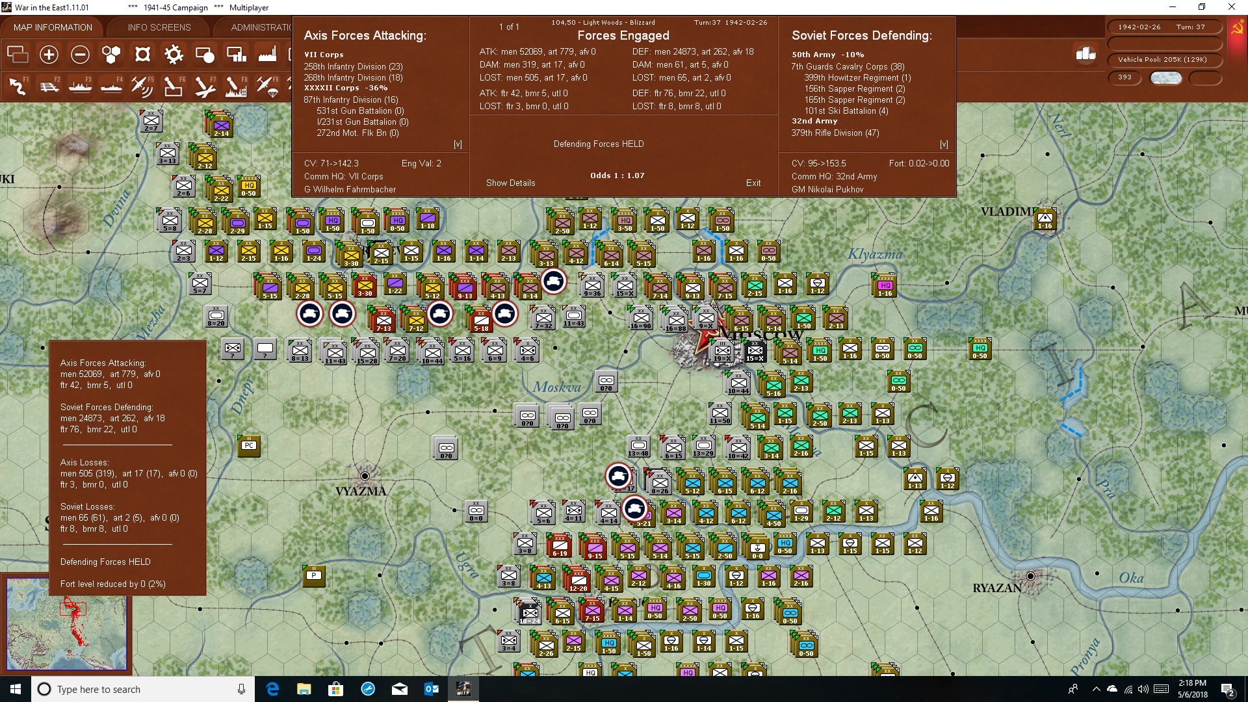Click the 7th Guards Cavalry Corps entry

click(x=848, y=67)
